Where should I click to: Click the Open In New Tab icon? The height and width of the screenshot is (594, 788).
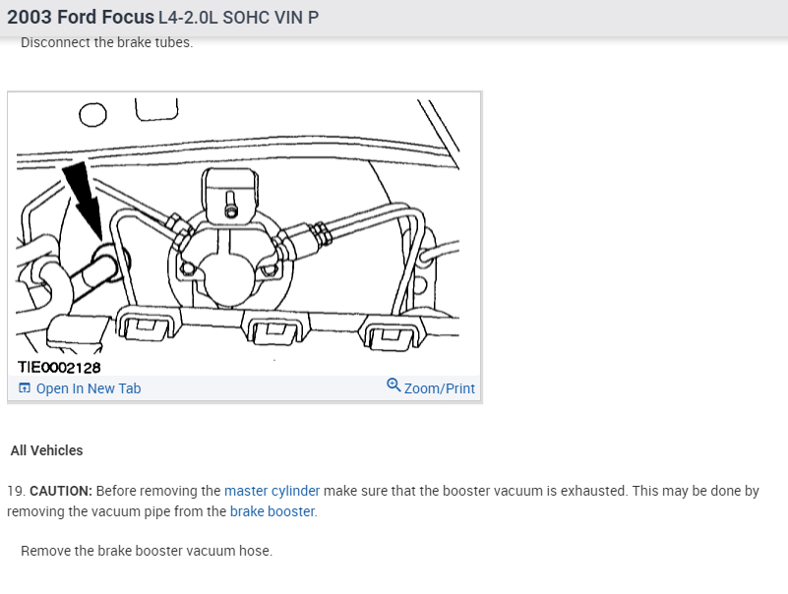click(x=25, y=388)
